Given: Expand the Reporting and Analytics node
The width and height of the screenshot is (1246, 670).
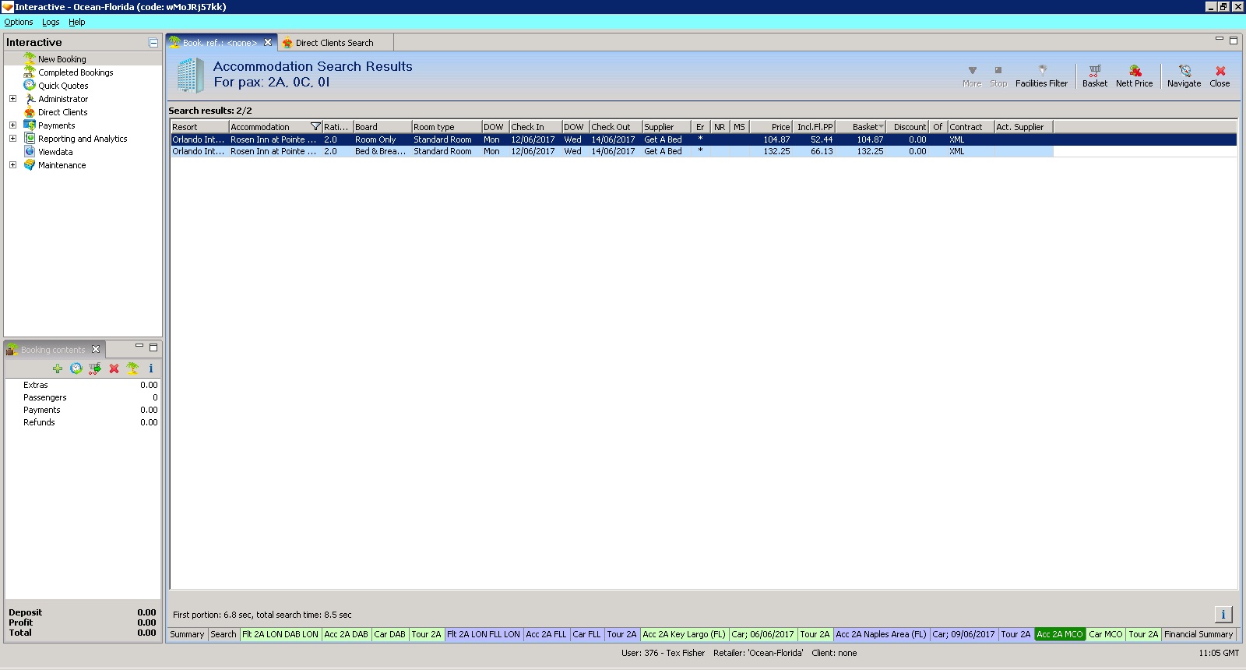Looking at the screenshot, I should point(12,139).
